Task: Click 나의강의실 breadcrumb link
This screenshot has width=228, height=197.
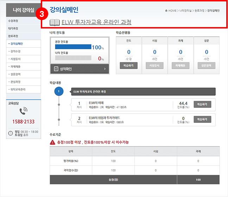Action: (x=185, y=11)
